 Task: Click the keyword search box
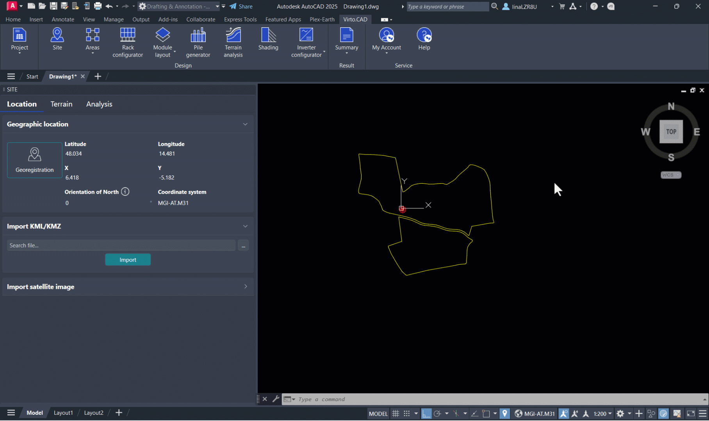pos(447,7)
